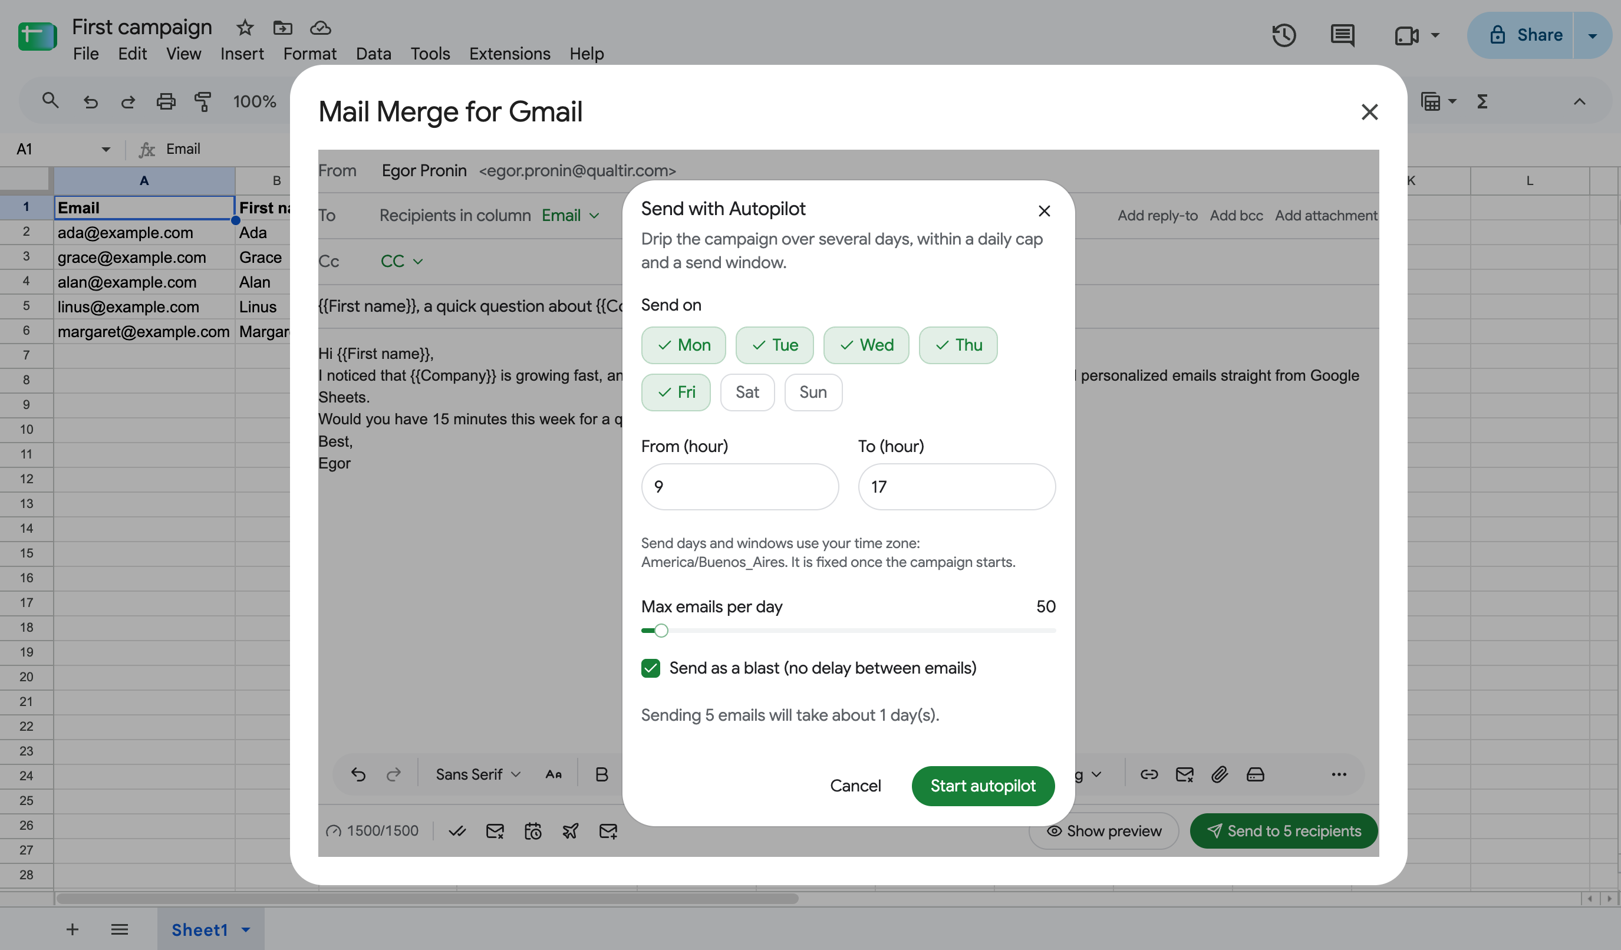
Task: Open the 100% zoom dropdown
Action: 255,101
